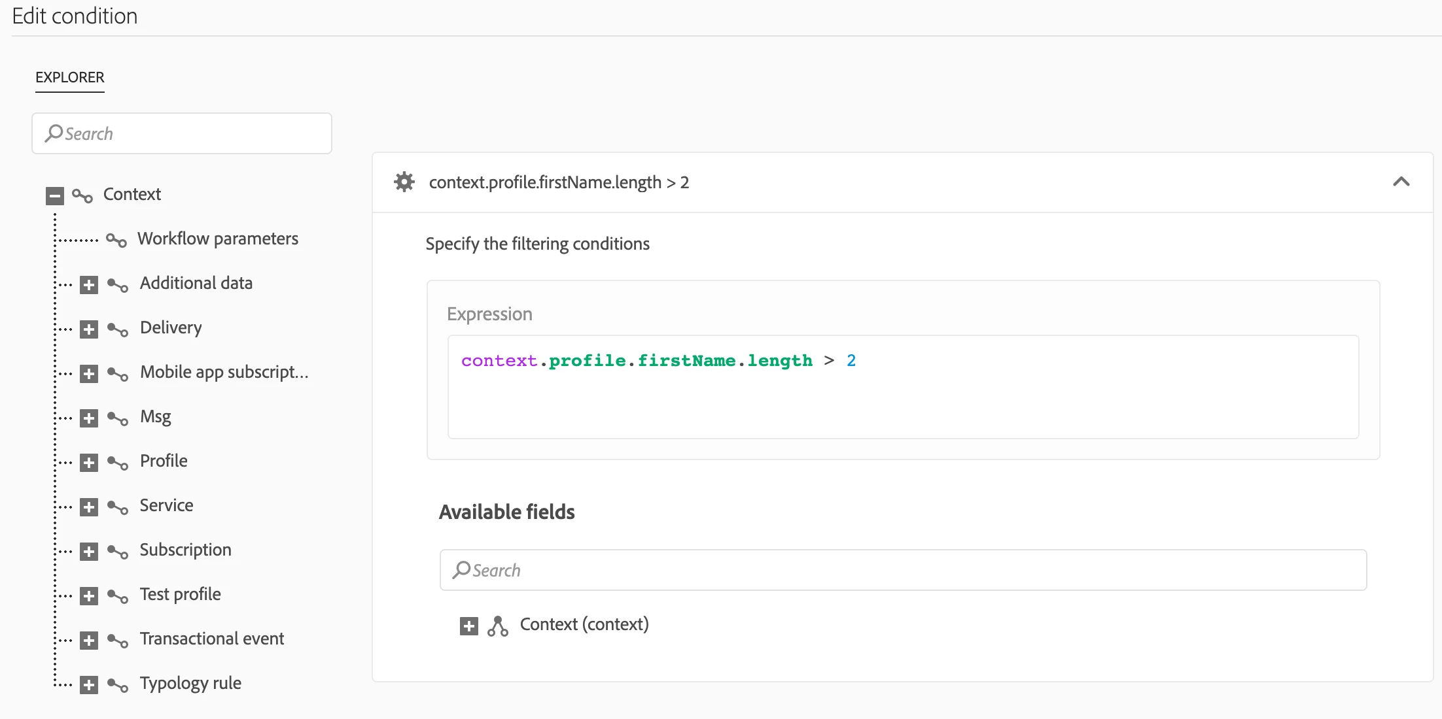
Task: Select the Subscription tree item
Action: tap(185, 550)
